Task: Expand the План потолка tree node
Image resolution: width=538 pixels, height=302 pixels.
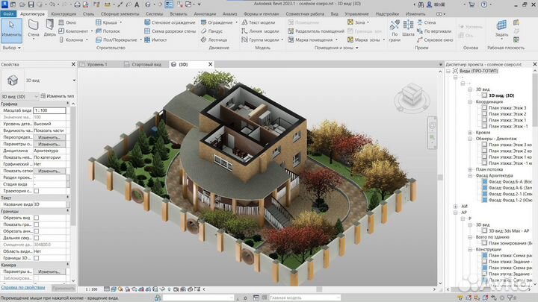Action: tap(470, 169)
